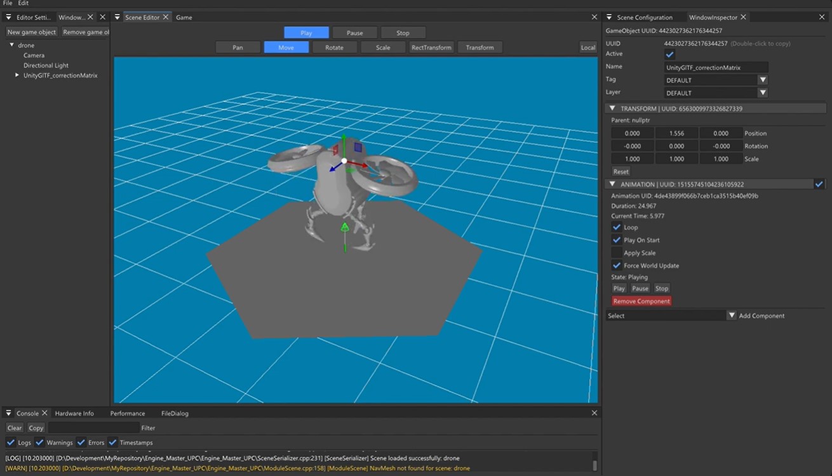
Task: Stop the scene from the editor toolbar
Action: tap(403, 33)
